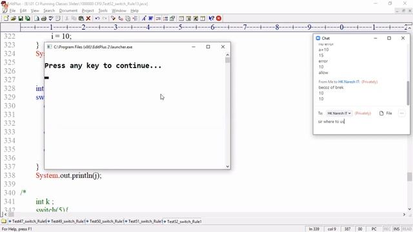Toggle the Word Wrap 'W' toolbar icon
This screenshot has width=413, height=232.
(x=150, y=19)
